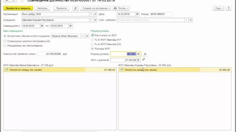The height and width of the screenshot is (132, 236).
Task: Select Совмещение должностей (профессий) radio
Action: (5, 41)
